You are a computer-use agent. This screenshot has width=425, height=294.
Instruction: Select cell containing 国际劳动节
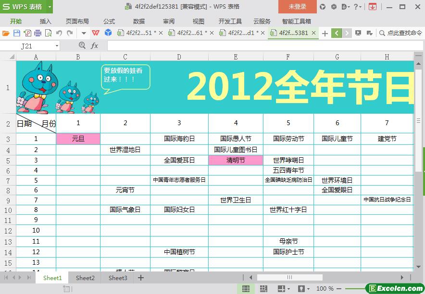point(288,139)
